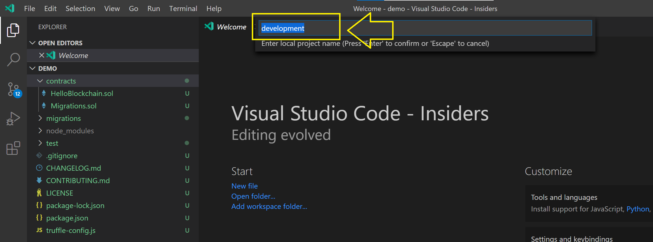Click the green status dot for contracts
This screenshot has height=242, width=653.
pyautogui.click(x=187, y=81)
